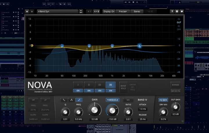This screenshot has height=133, width=209.
Task: Click the rewind button in the DAW transport
Action: [125, 2]
